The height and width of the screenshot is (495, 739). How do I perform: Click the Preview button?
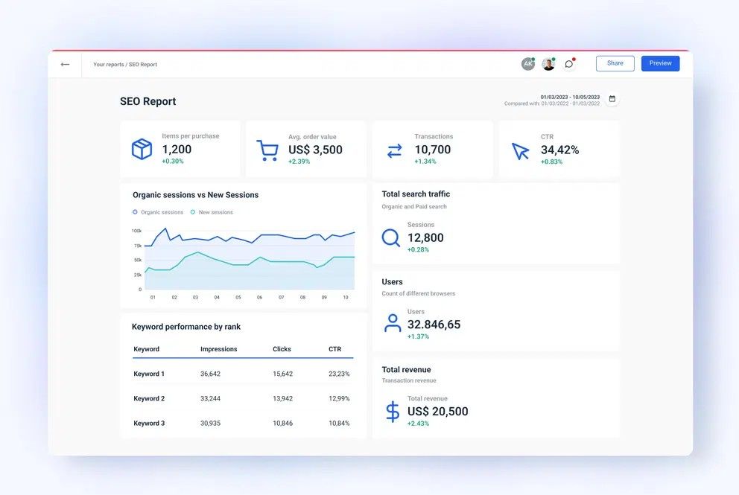[x=660, y=63]
